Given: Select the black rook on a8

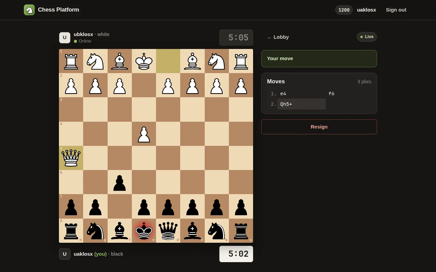Looking at the screenshot, I should 241,231.
